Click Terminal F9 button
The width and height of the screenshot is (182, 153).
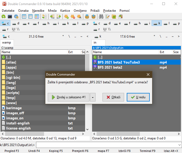(x=147, y=151)
